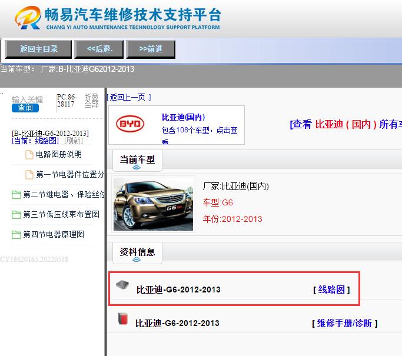Click folder icon of 第三节低压线束布置图
This screenshot has width=402, height=356.
click(x=16, y=215)
